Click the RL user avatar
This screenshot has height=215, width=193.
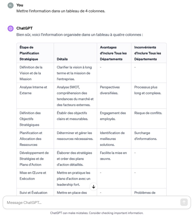pyautogui.click(x=11, y=5)
